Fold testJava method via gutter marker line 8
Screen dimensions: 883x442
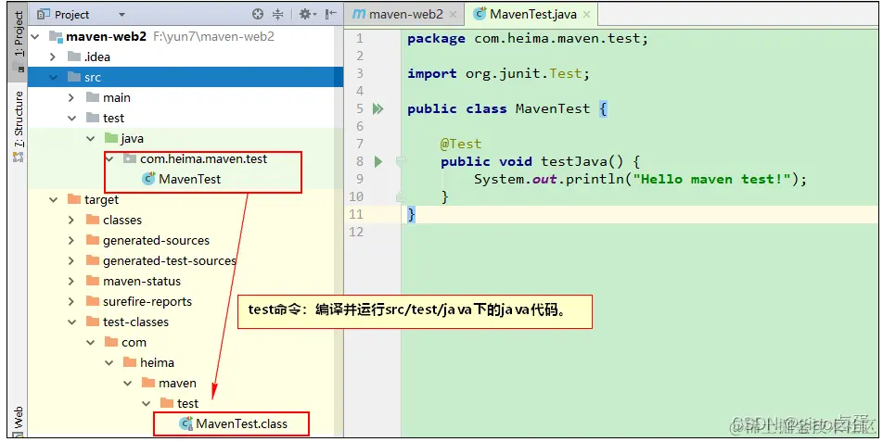pos(401,162)
